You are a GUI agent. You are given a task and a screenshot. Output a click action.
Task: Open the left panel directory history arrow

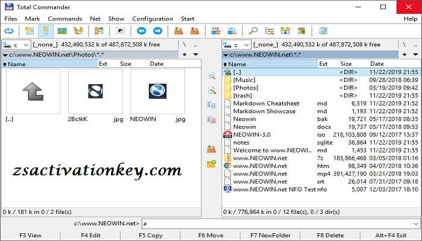[196, 55]
